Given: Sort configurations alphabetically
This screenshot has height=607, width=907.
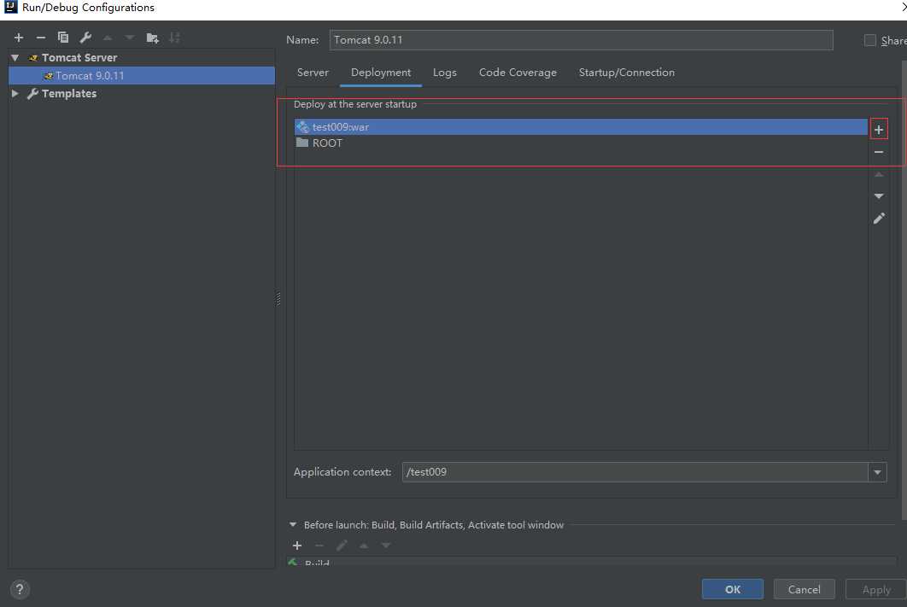Looking at the screenshot, I should [174, 38].
